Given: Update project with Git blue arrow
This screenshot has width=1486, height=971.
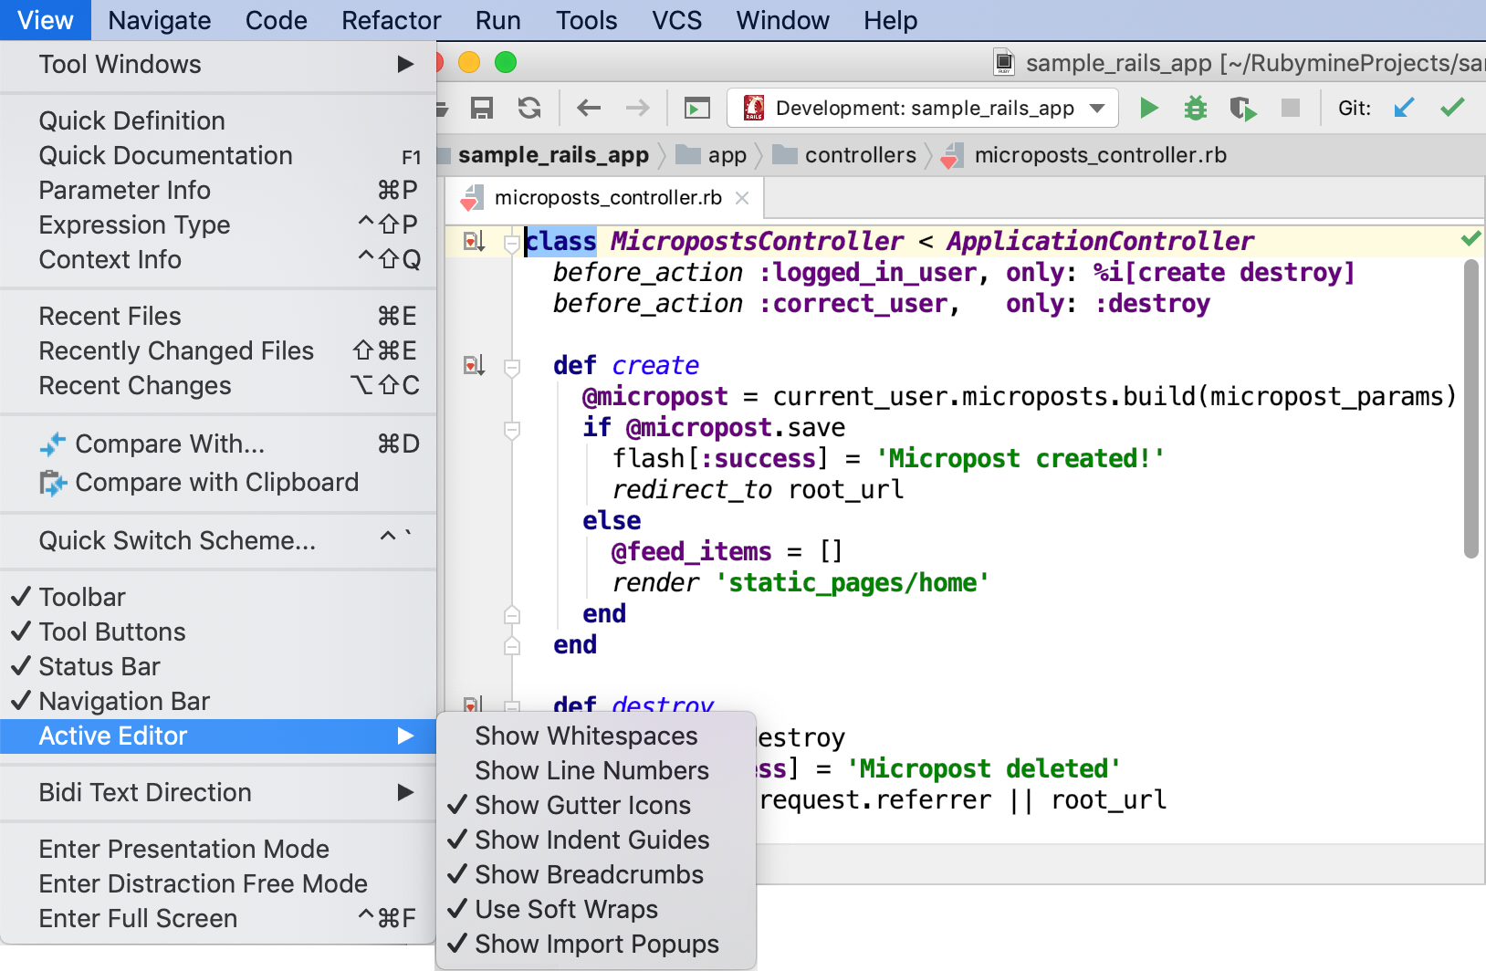Looking at the screenshot, I should click(x=1404, y=109).
